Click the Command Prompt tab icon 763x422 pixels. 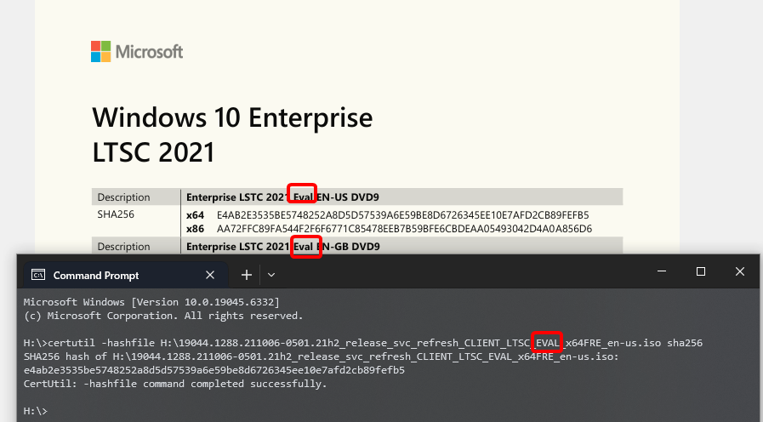click(x=38, y=275)
